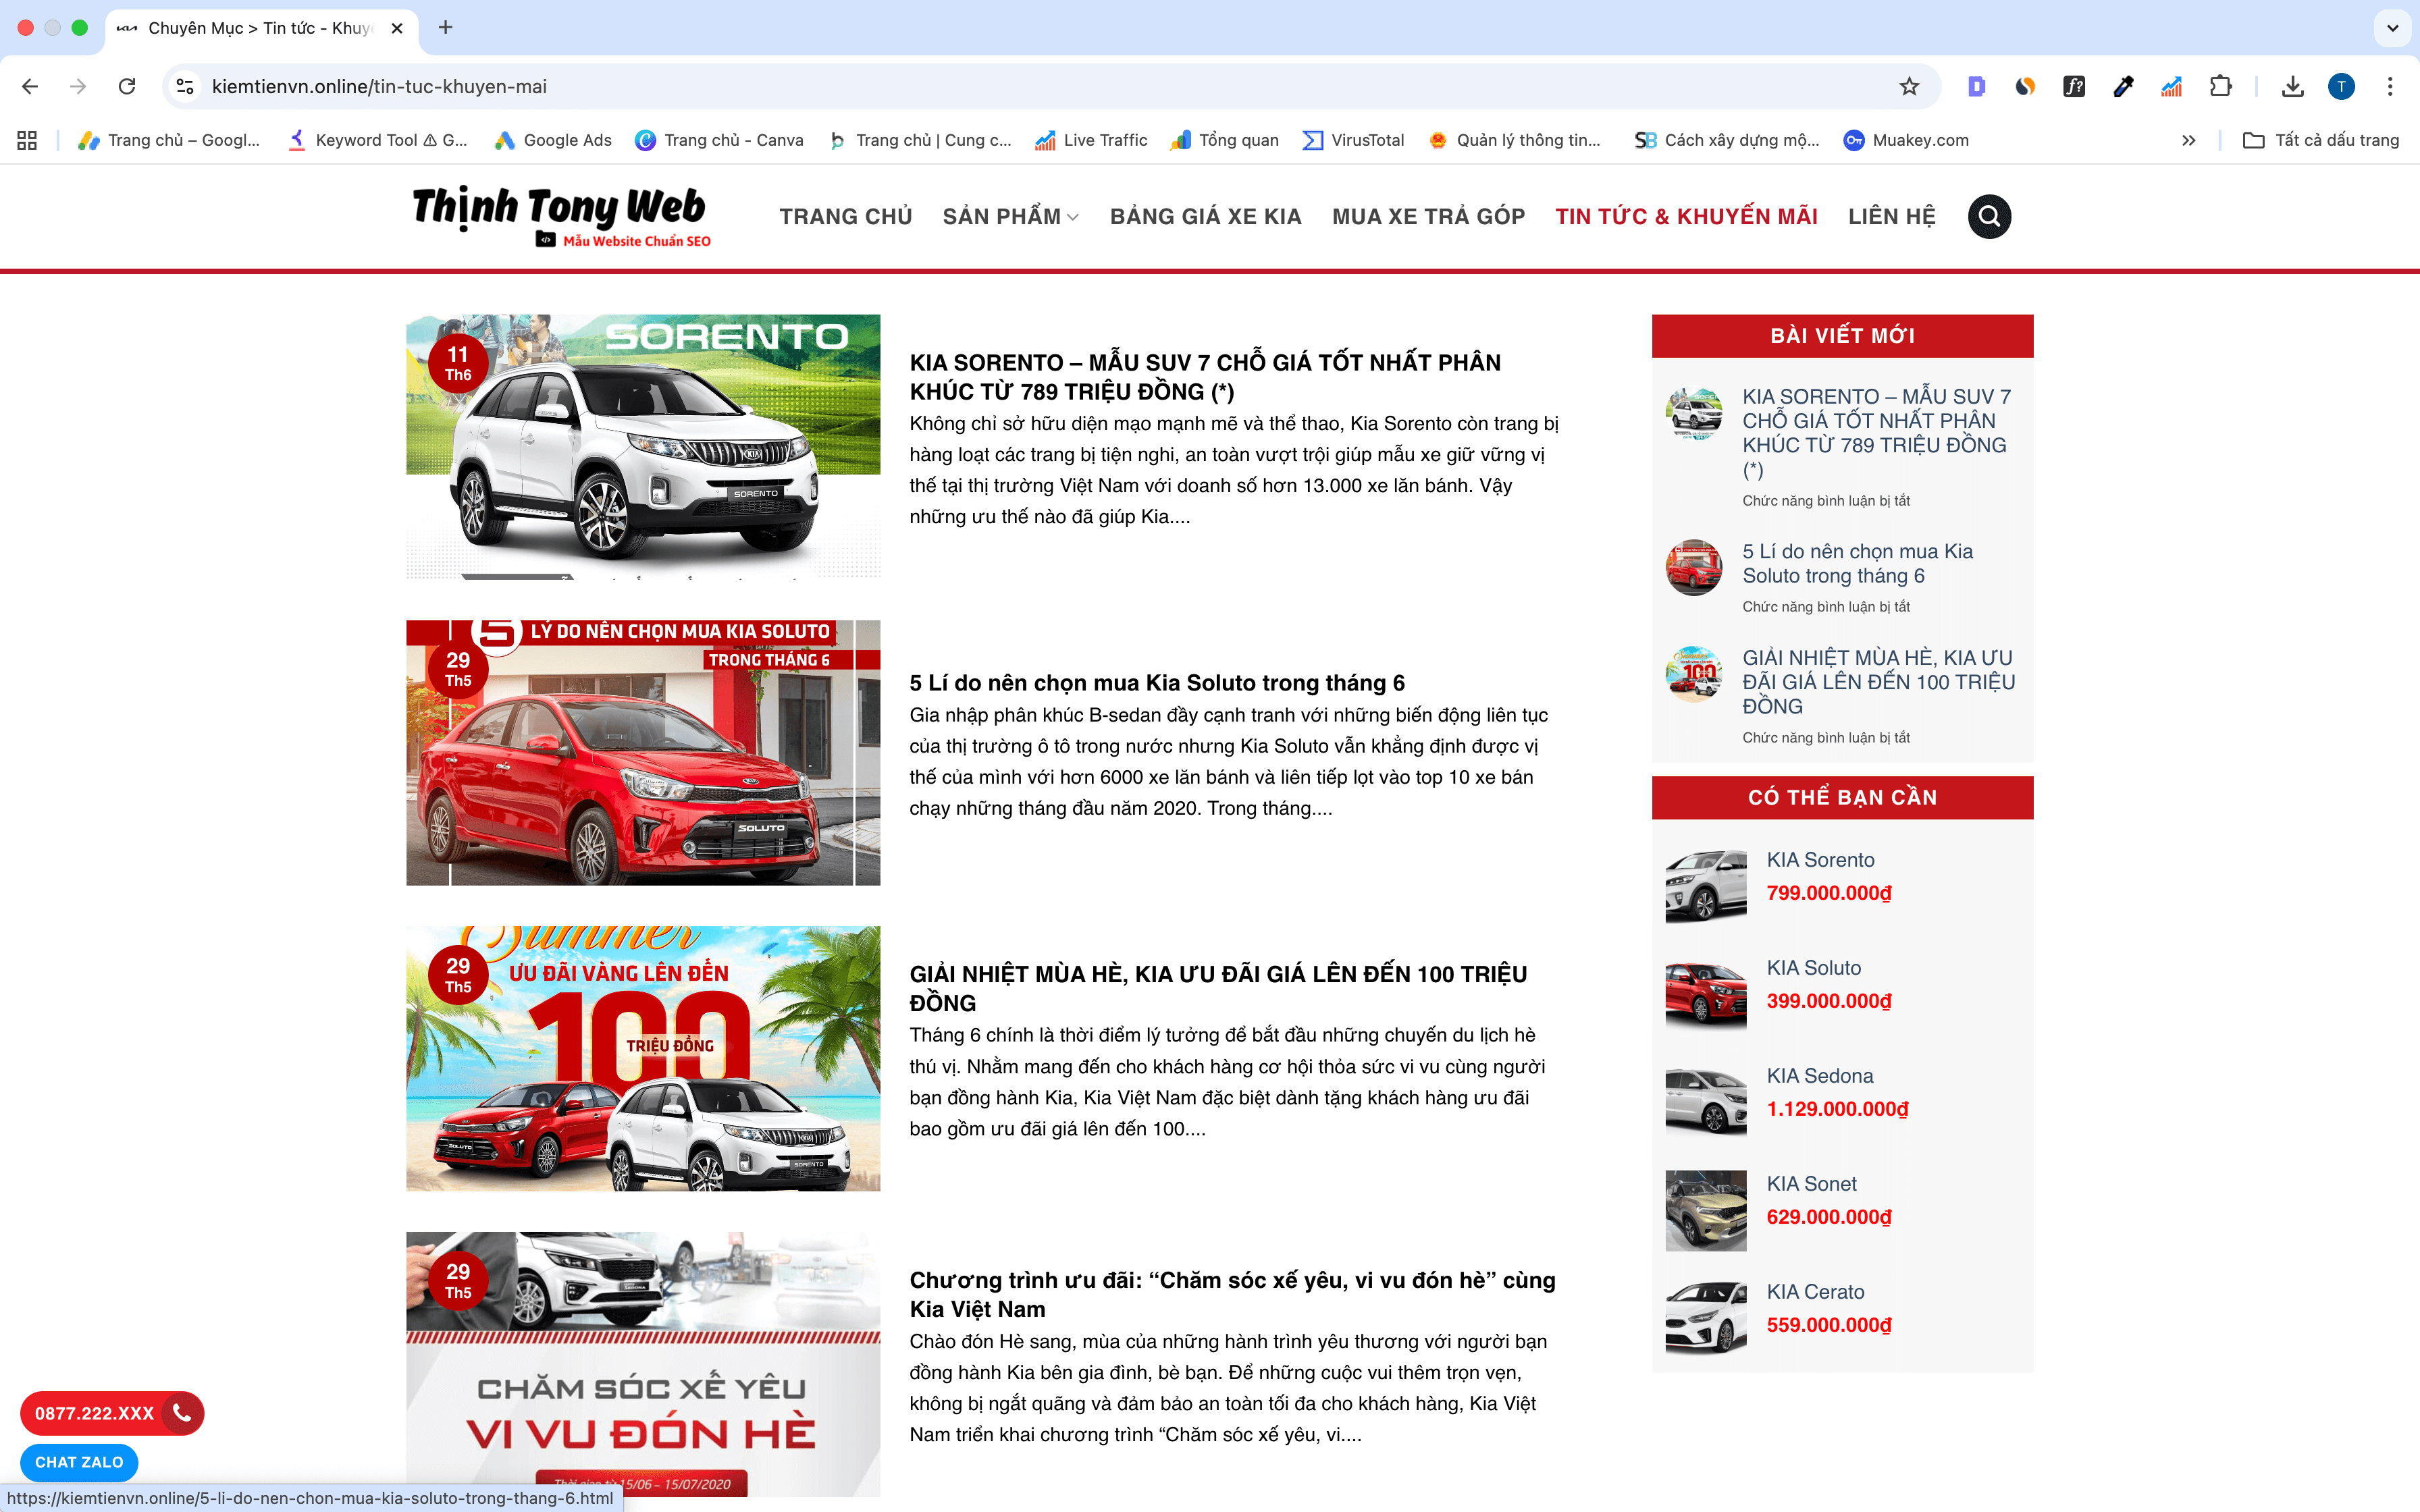Click KIA Sonet product link in sidebar
The width and height of the screenshot is (2420, 1512).
click(x=1811, y=1184)
